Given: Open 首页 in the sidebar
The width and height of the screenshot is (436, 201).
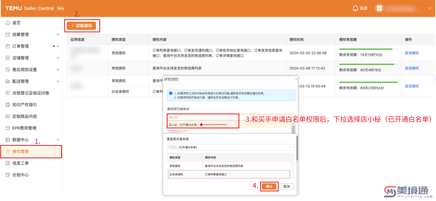Looking at the screenshot, I should coord(16,23).
